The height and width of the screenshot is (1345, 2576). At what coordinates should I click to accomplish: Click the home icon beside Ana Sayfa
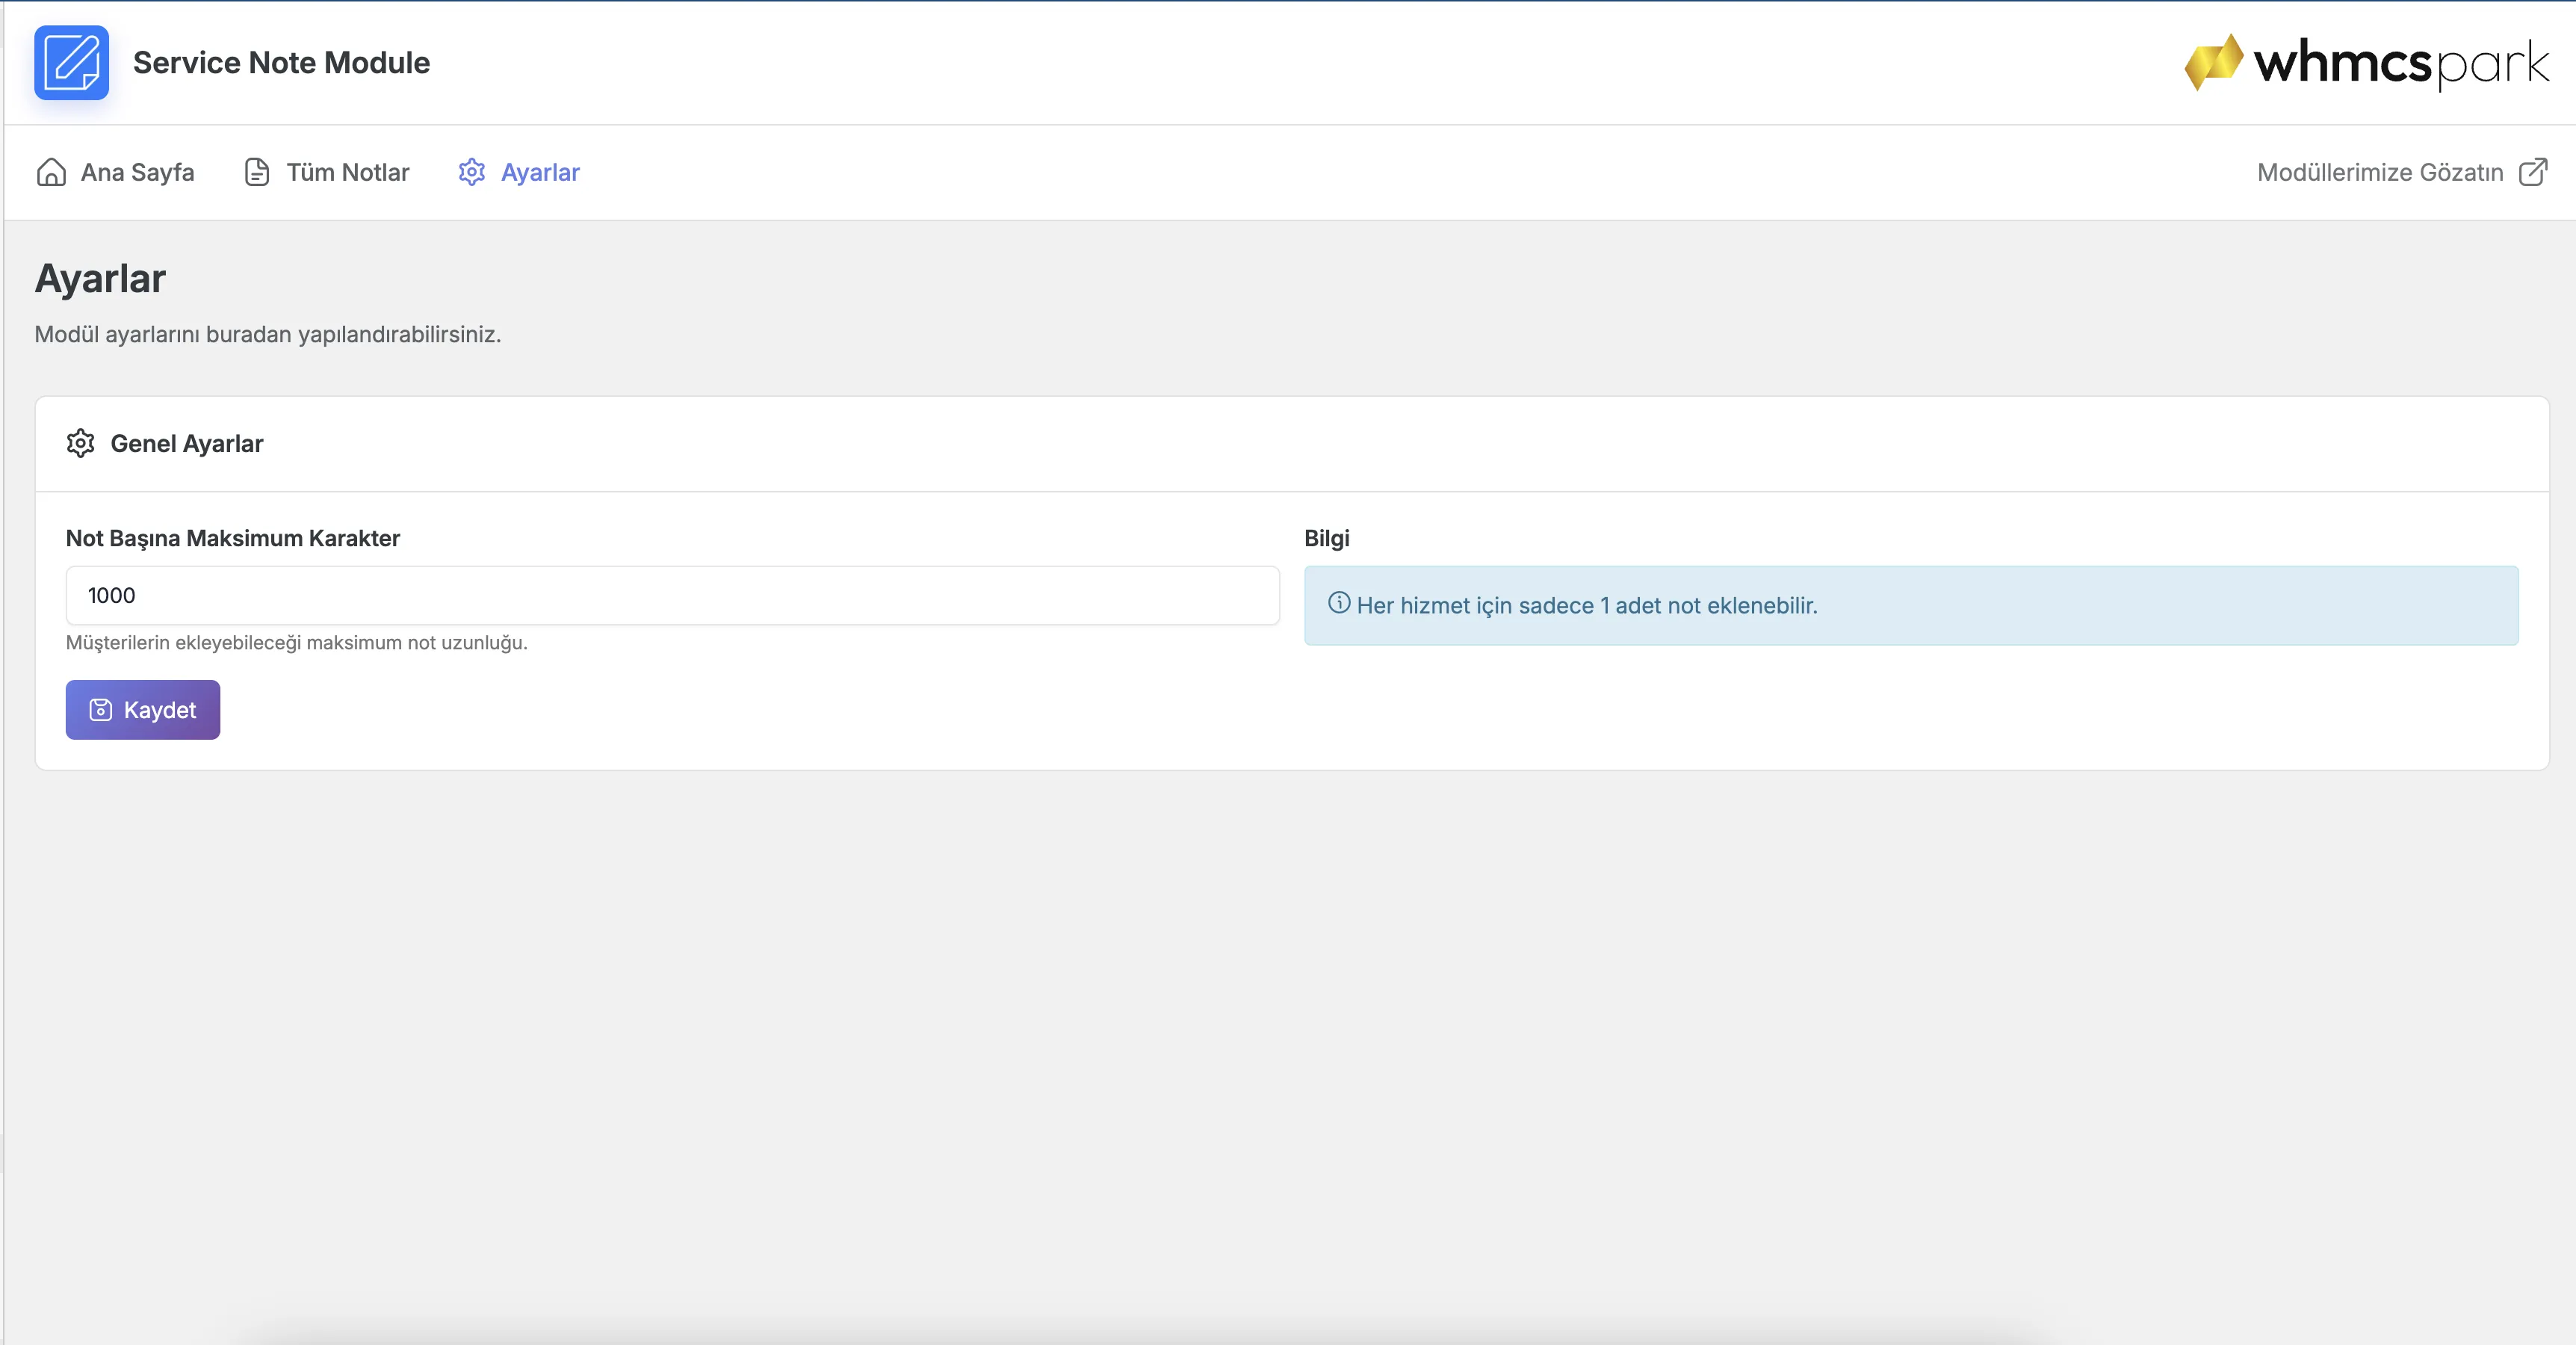pos(51,172)
